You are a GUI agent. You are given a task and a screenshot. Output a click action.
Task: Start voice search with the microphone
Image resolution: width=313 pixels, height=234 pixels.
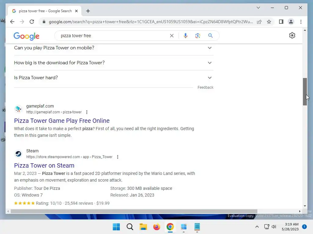[x=186, y=36]
